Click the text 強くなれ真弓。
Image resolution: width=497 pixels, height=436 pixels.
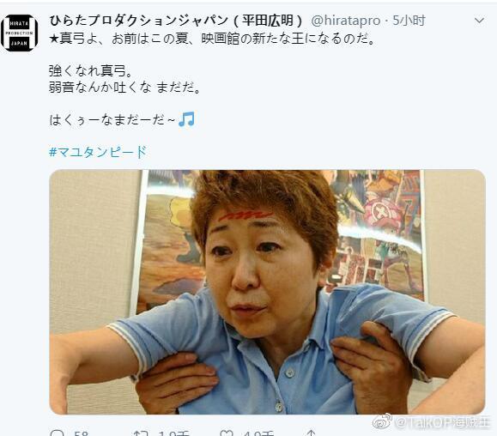91,70
